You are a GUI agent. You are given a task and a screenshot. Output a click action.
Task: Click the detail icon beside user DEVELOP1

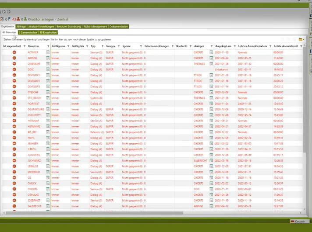point(48,75)
